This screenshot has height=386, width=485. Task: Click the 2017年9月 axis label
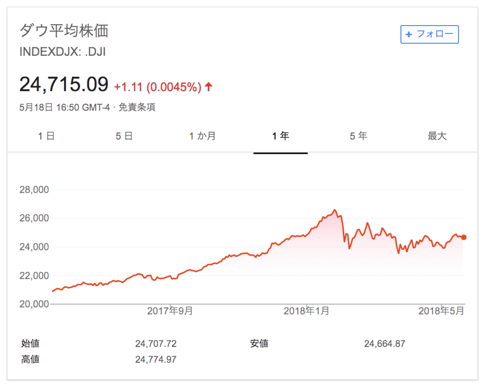click(x=170, y=311)
